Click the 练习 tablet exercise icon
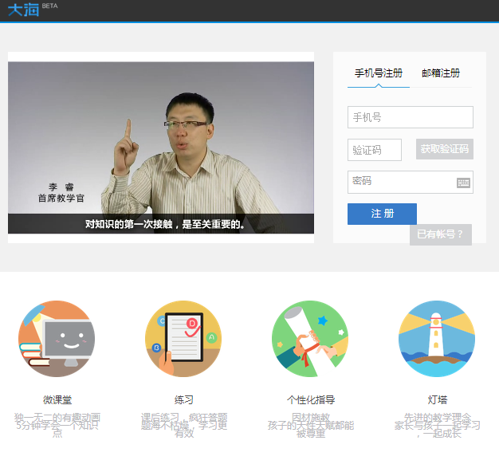Viewport: 499px width, 460px height. tap(183, 339)
